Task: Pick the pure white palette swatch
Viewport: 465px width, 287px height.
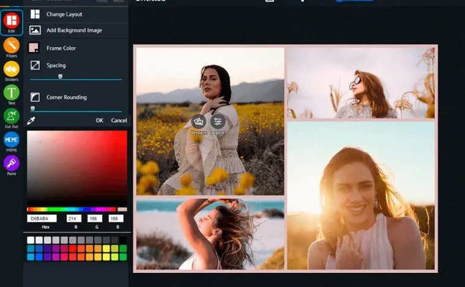Action: pyautogui.click(x=31, y=240)
